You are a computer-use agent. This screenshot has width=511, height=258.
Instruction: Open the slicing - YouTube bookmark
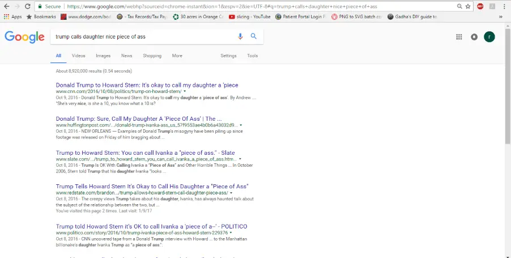pyautogui.click(x=250, y=16)
